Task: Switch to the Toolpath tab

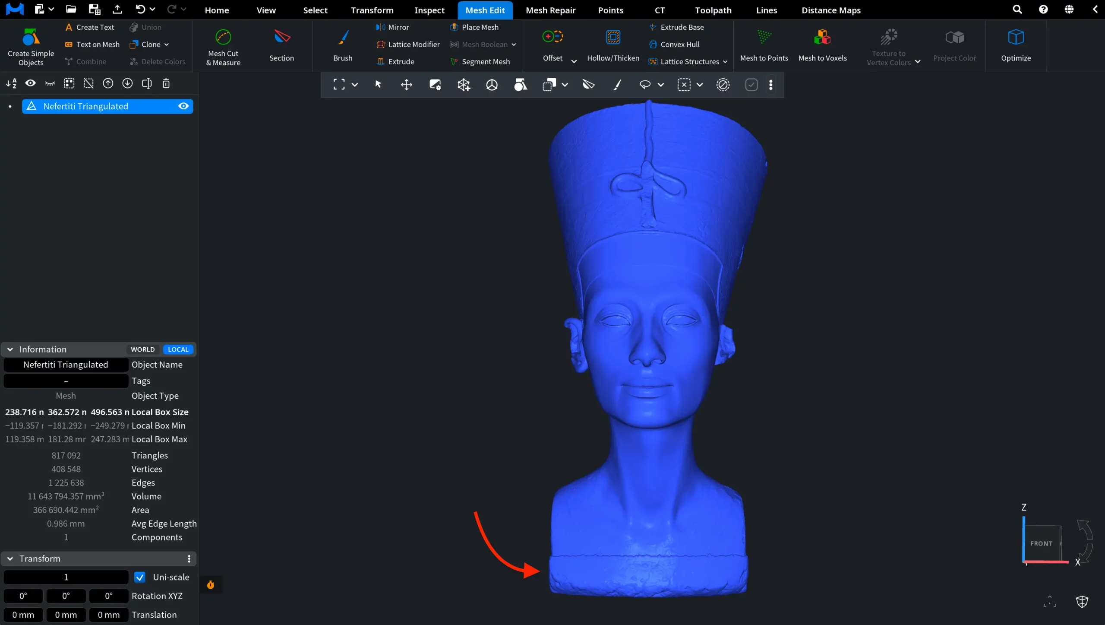Action: click(713, 10)
